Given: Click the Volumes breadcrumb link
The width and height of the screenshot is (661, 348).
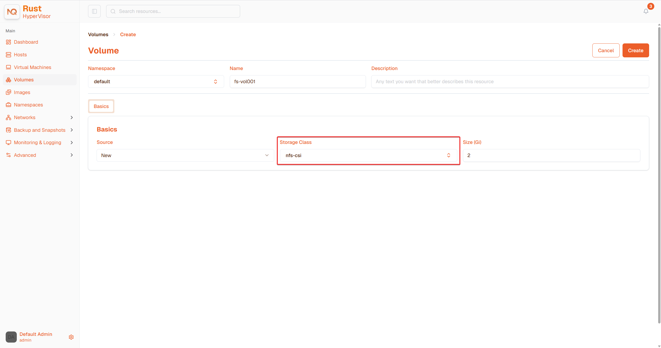Looking at the screenshot, I should [98, 35].
